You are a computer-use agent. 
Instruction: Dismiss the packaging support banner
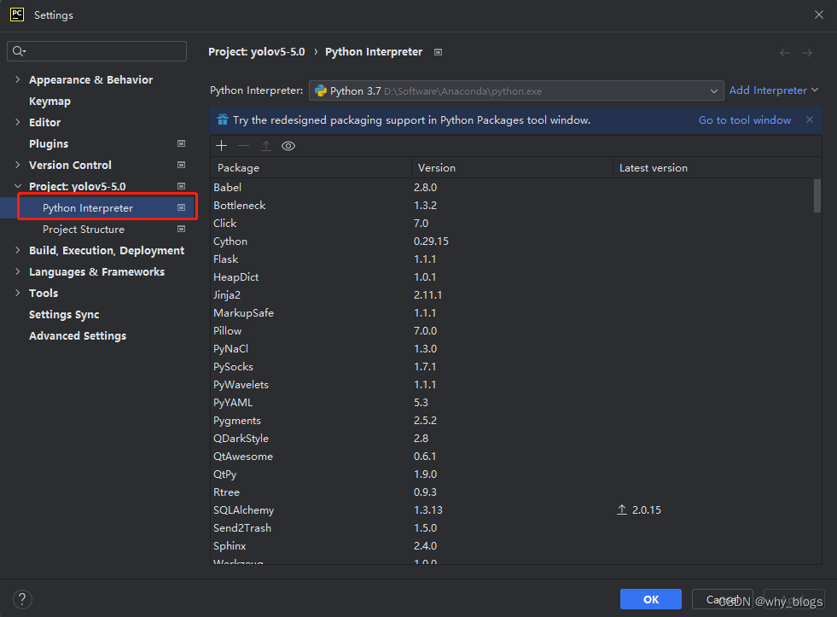point(810,119)
